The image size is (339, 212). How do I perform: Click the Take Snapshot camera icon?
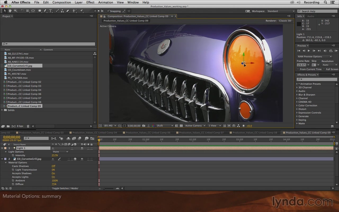pos(144,126)
